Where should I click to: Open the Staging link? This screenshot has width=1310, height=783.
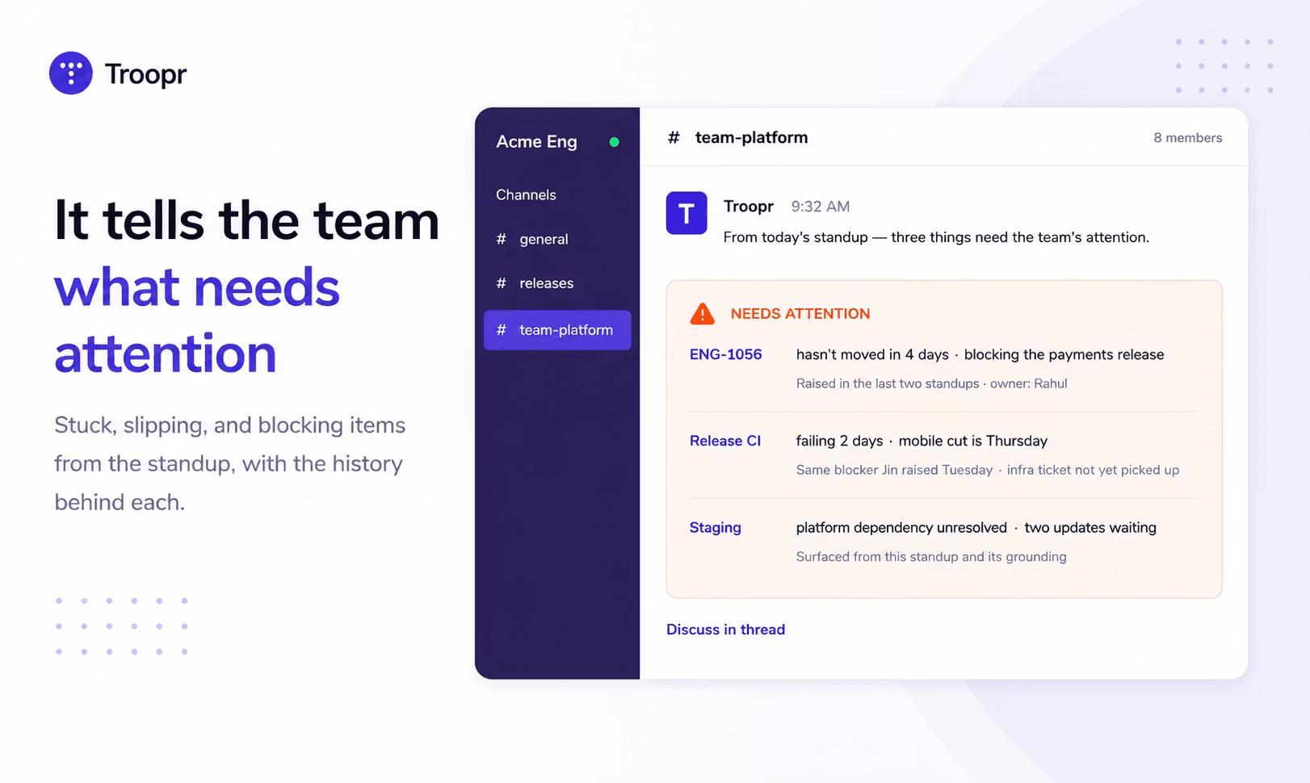click(715, 528)
